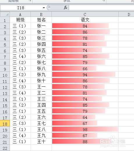Click 王七's score cell 67
This screenshot has width=134, height=151.
[85, 123]
